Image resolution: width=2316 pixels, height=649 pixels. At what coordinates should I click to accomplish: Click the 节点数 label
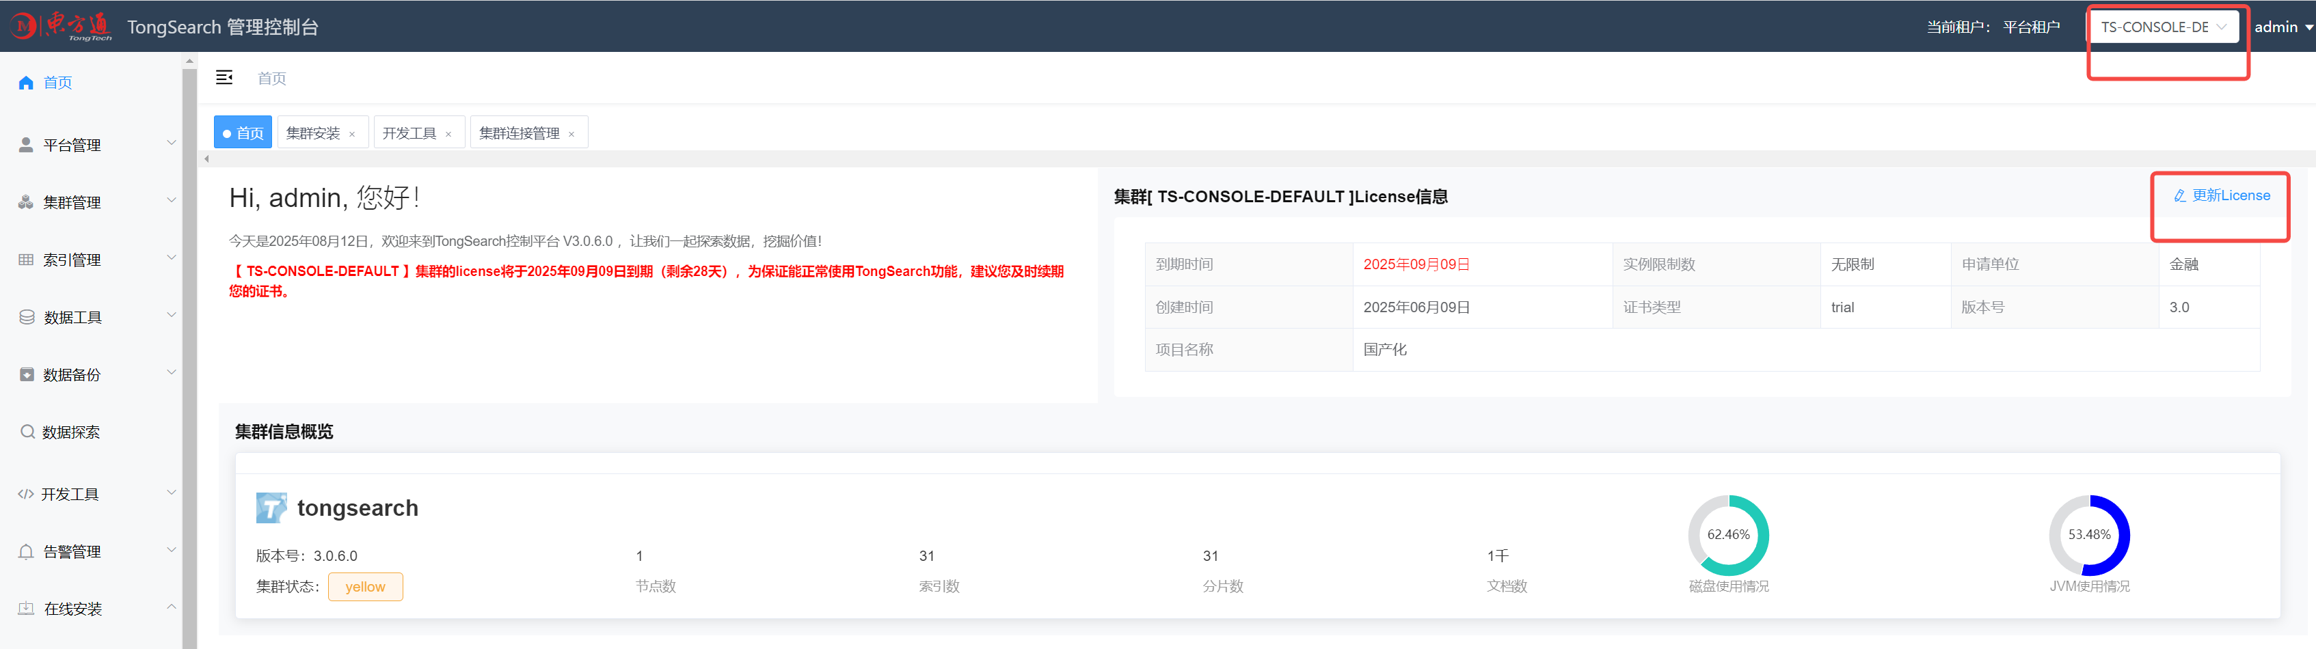[656, 586]
